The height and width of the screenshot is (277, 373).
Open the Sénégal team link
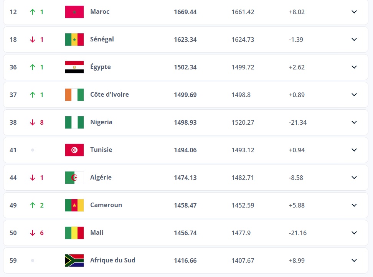point(102,39)
